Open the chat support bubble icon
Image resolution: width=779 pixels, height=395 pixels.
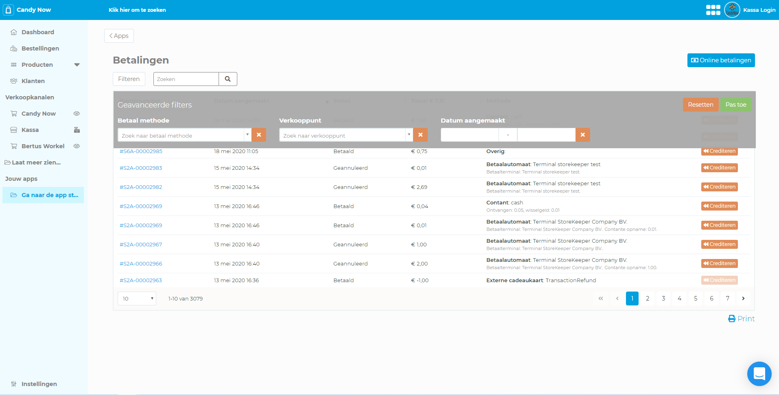pos(759,373)
